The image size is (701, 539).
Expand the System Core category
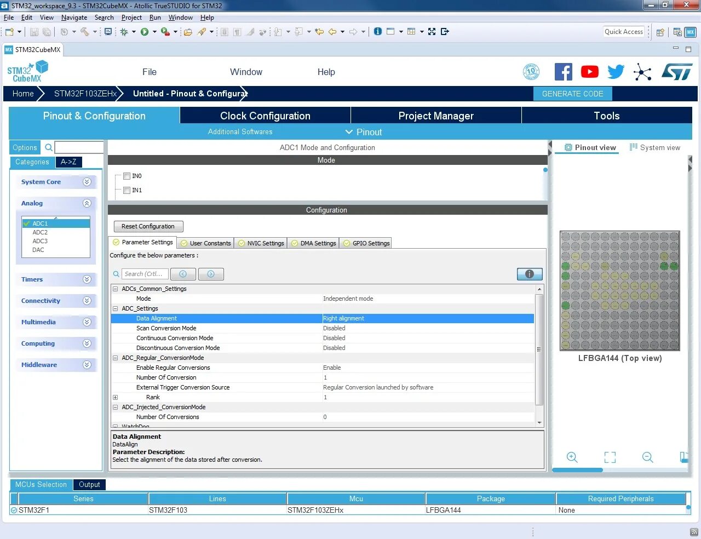(87, 182)
